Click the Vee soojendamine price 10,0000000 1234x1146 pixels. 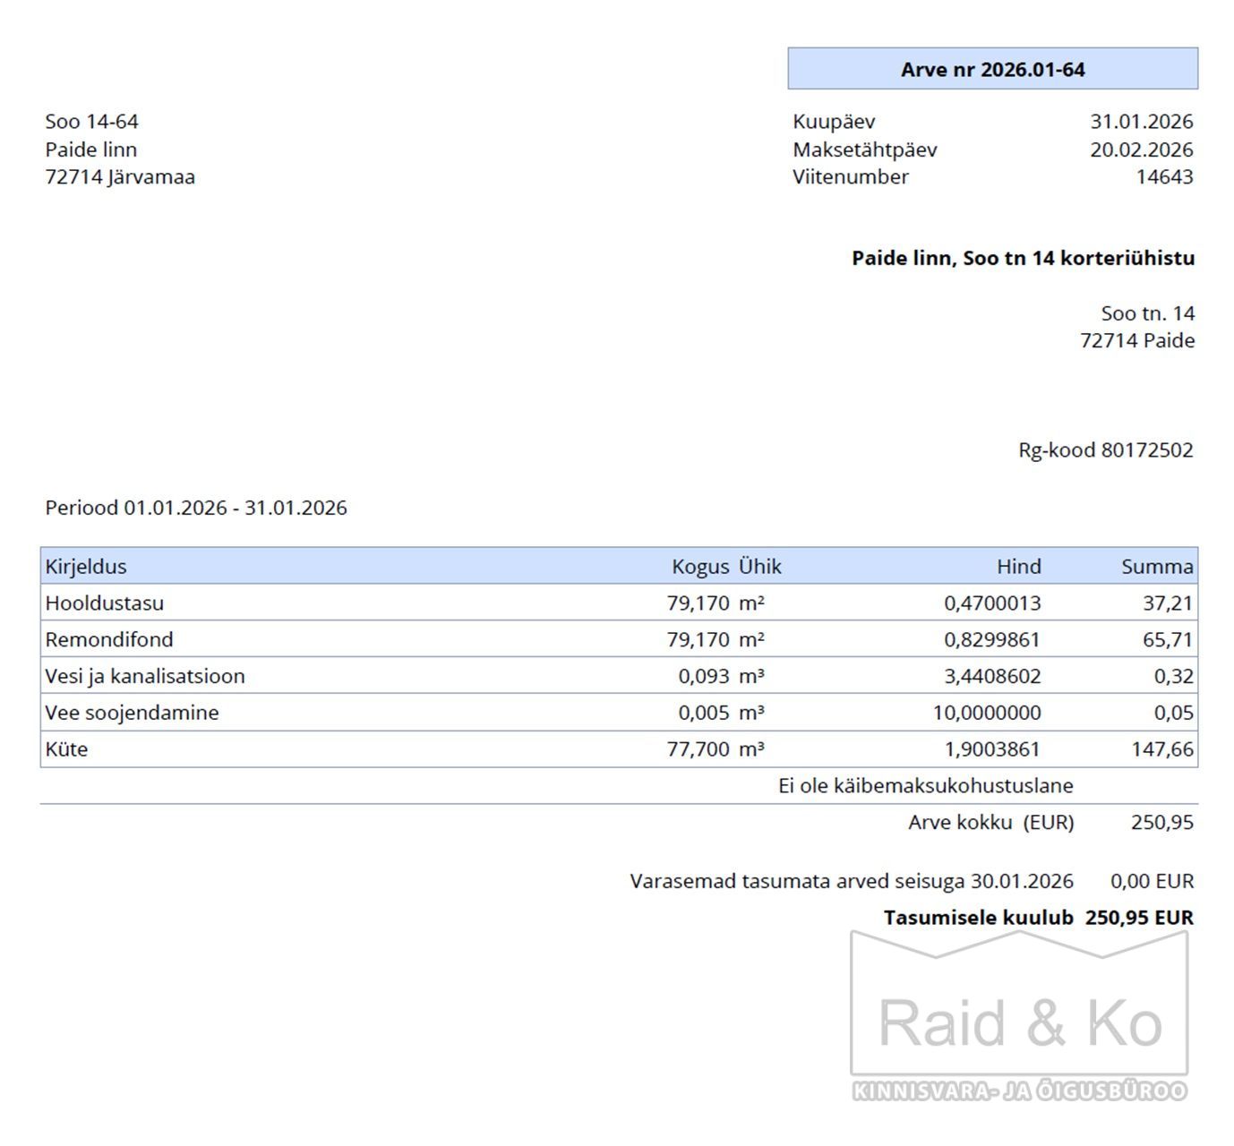pos(992,714)
